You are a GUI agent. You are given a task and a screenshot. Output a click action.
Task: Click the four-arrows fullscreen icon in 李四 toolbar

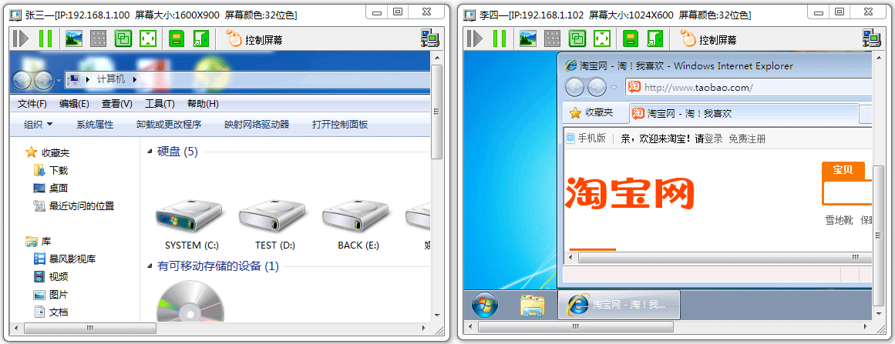602,38
